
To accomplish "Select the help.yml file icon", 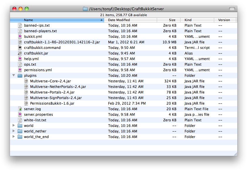I will [20, 59].
